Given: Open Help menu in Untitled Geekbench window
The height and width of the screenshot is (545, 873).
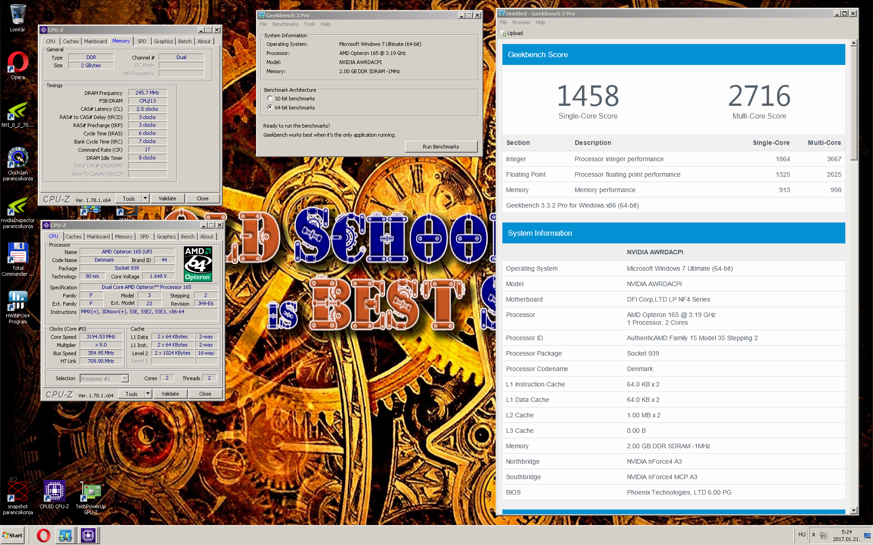Looking at the screenshot, I should [x=540, y=23].
